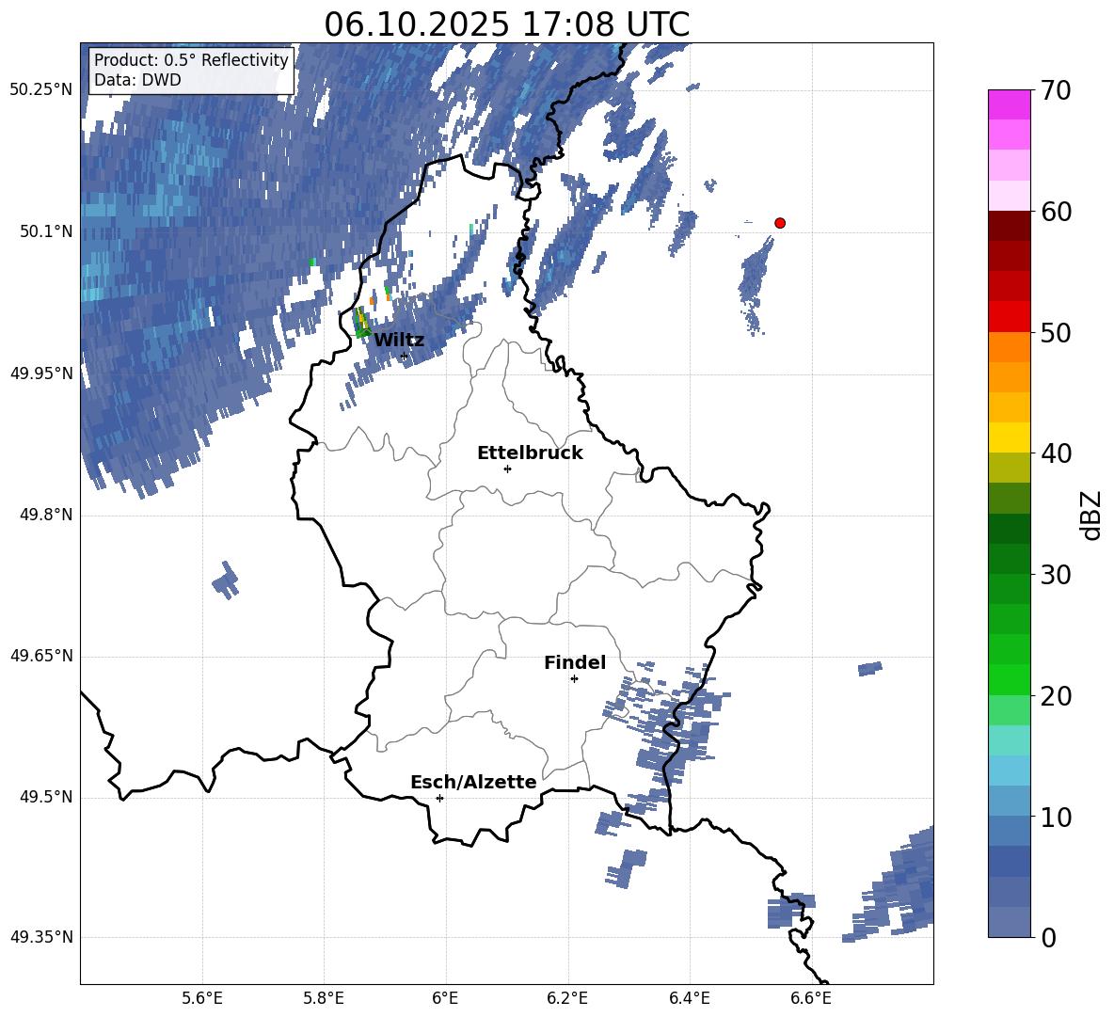Click the Esch/Alzette city label
The height and width of the screenshot is (1017, 1114).
click(x=473, y=782)
